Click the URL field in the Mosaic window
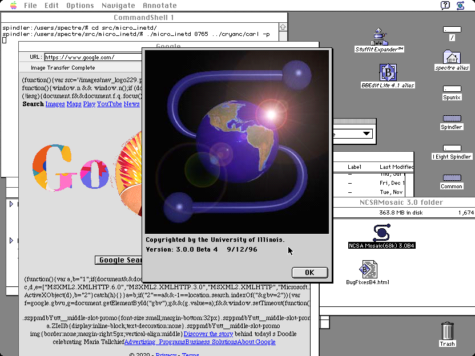 pos(93,57)
